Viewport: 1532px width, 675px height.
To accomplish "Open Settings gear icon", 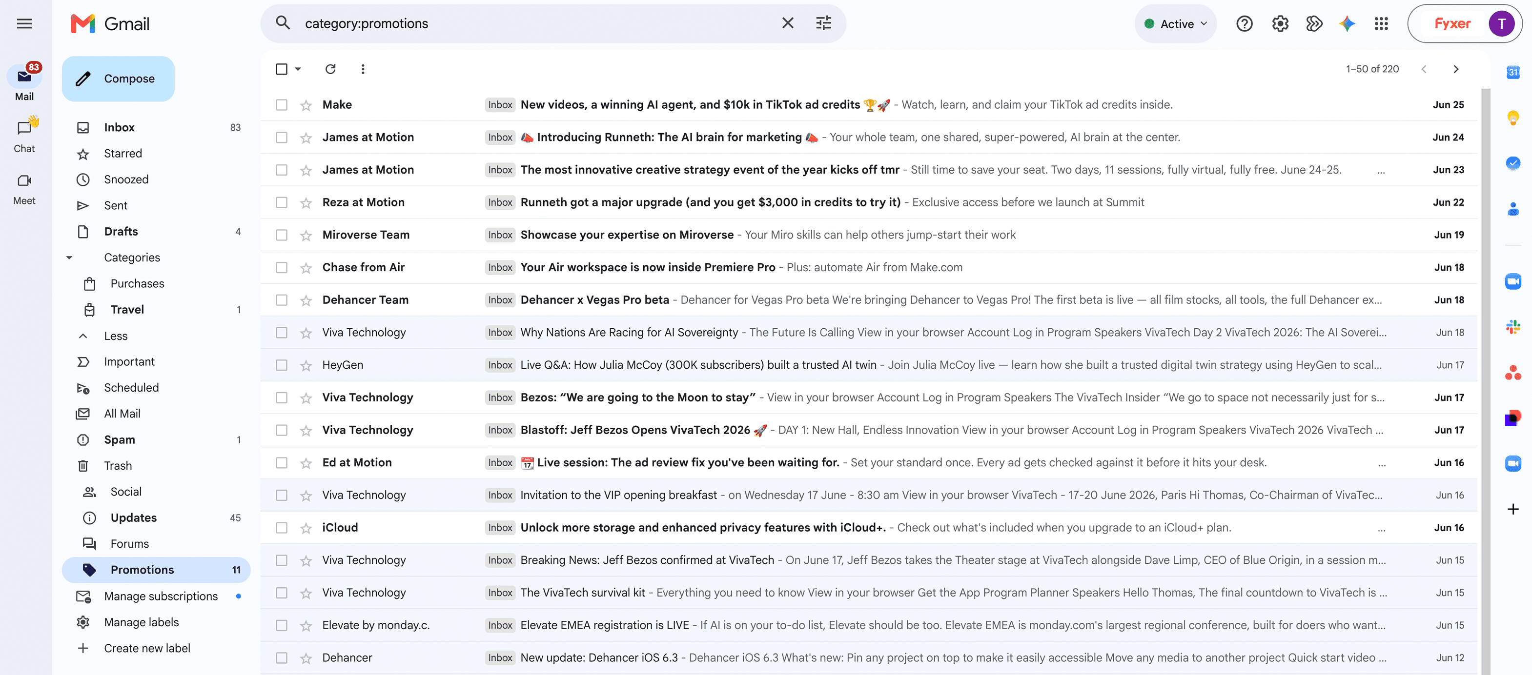I will pyautogui.click(x=1280, y=24).
